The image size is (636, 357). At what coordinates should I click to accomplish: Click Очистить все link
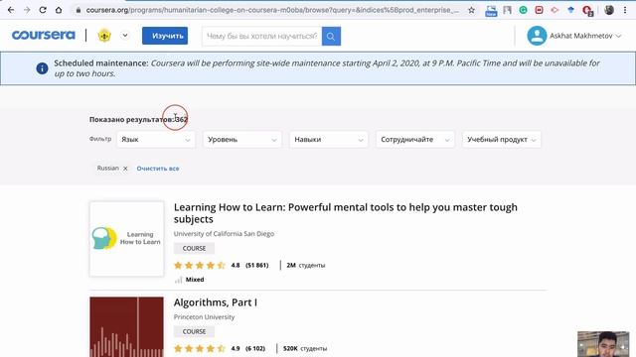click(158, 169)
